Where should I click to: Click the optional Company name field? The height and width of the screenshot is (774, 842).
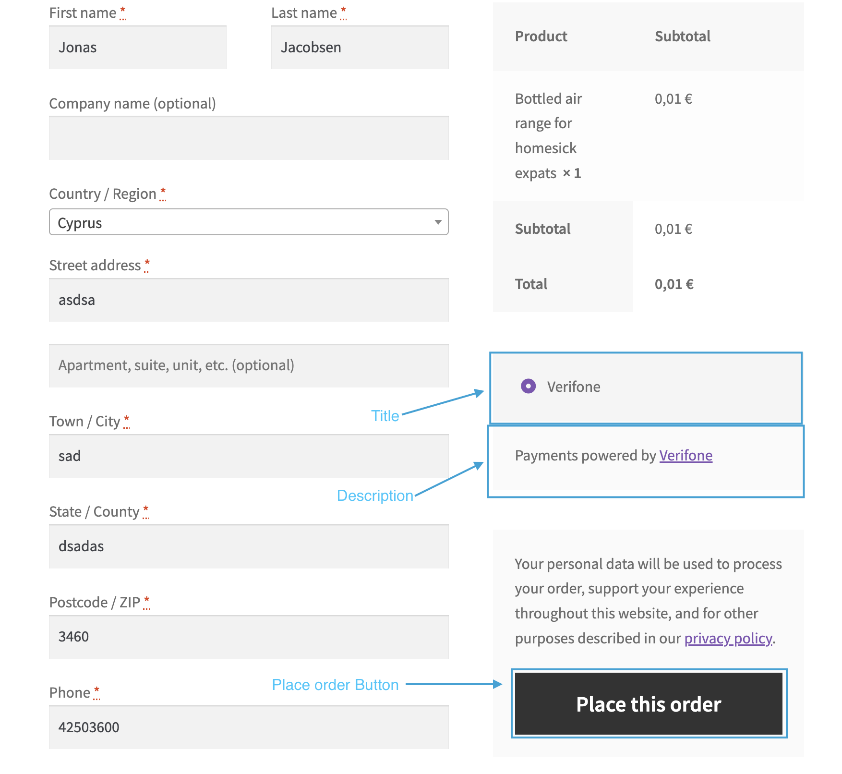[x=249, y=138]
